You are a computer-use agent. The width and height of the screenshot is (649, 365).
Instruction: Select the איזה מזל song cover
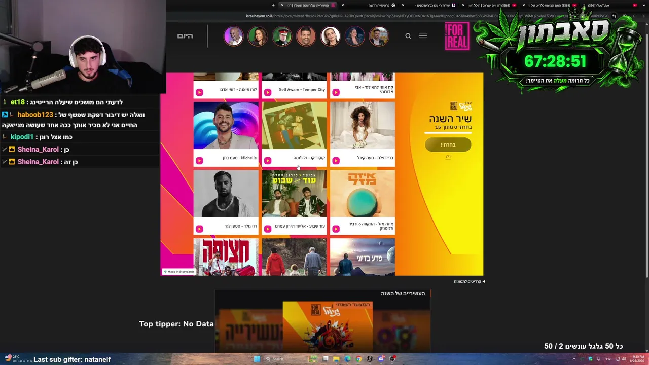point(363,194)
